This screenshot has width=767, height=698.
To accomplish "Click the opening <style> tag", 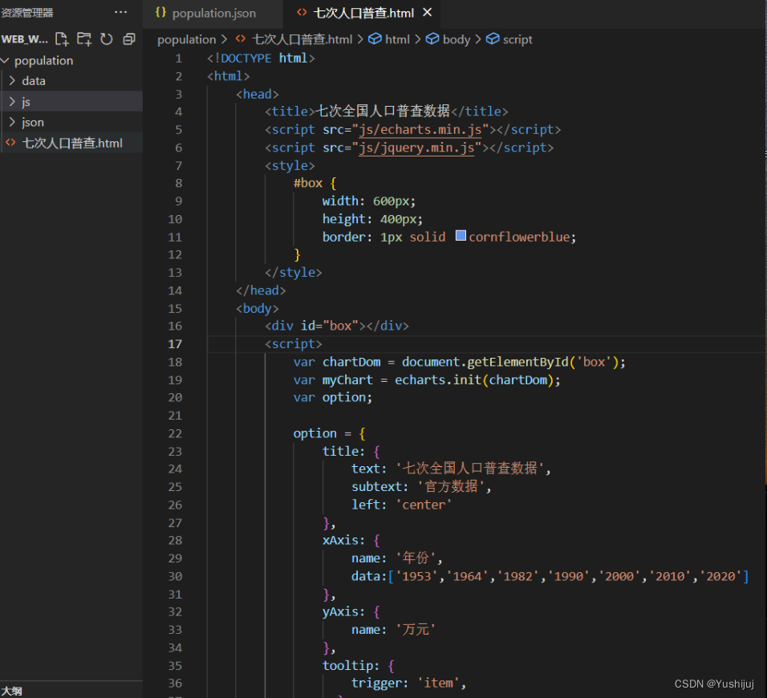I will 290,166.
